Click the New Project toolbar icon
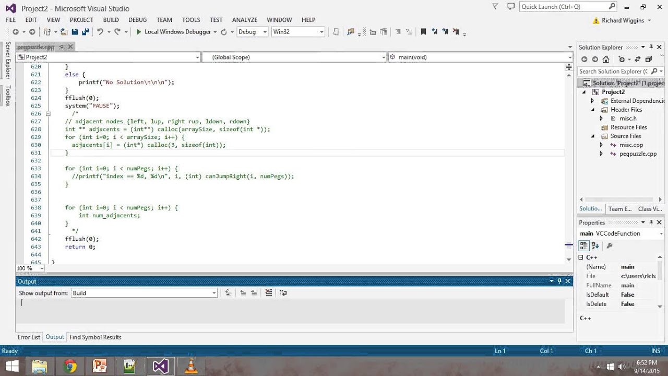Viewport: 668px width, 376px height. click(x=47, y=32)
